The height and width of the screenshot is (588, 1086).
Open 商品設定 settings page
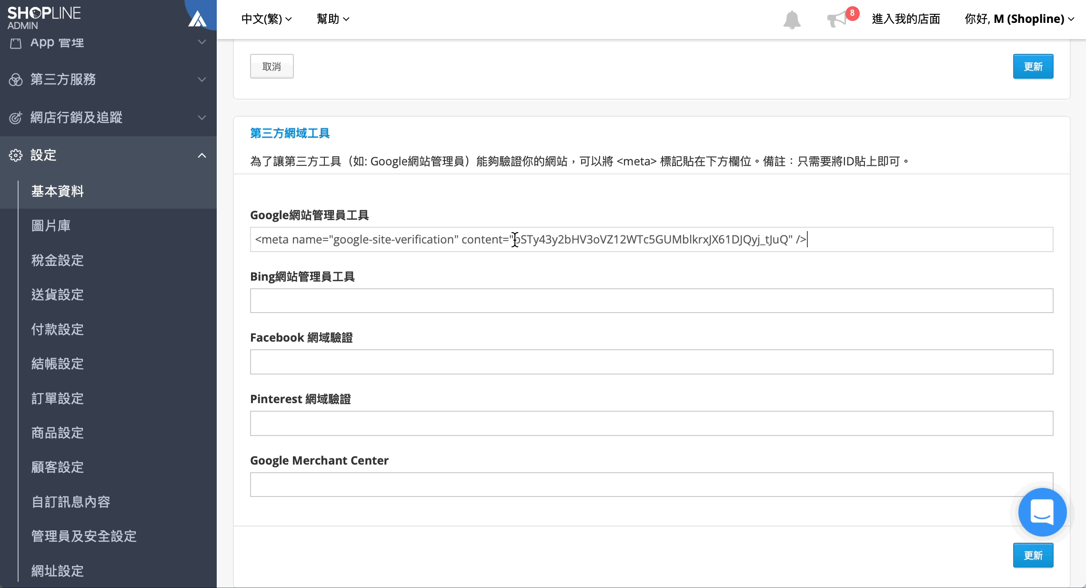click(x=58, y=433)
